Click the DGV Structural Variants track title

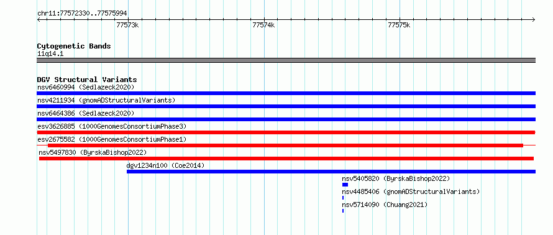[x=87, y=80]
